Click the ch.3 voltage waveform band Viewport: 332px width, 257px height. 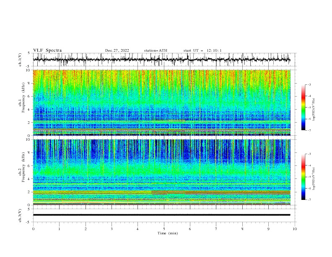[161, 215]
